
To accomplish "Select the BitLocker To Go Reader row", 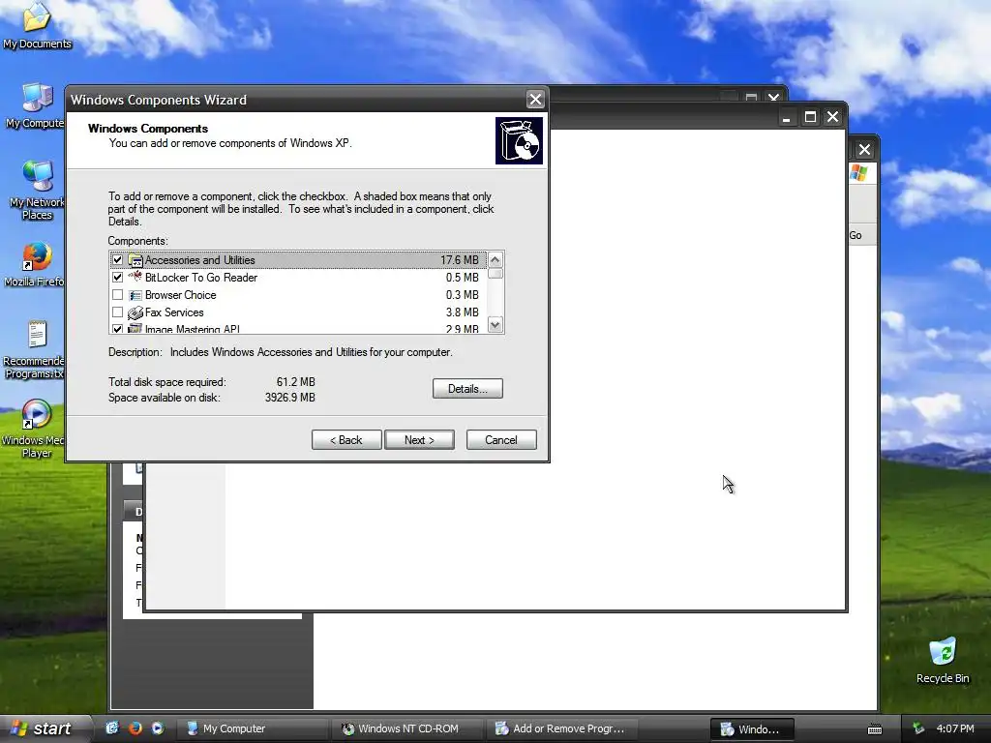I will tap(298, 278).
